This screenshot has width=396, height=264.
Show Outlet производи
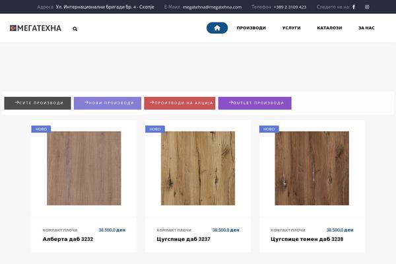tap(255, 103)
